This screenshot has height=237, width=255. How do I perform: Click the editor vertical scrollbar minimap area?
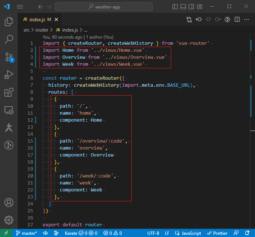pos(252,131)
